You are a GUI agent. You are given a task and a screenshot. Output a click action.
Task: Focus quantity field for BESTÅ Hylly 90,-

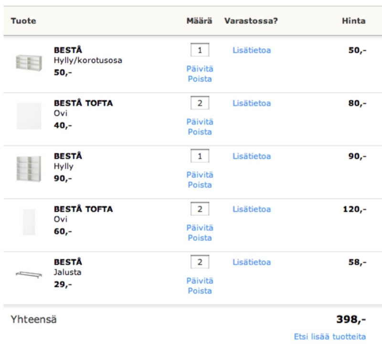(x=200, y=156)
